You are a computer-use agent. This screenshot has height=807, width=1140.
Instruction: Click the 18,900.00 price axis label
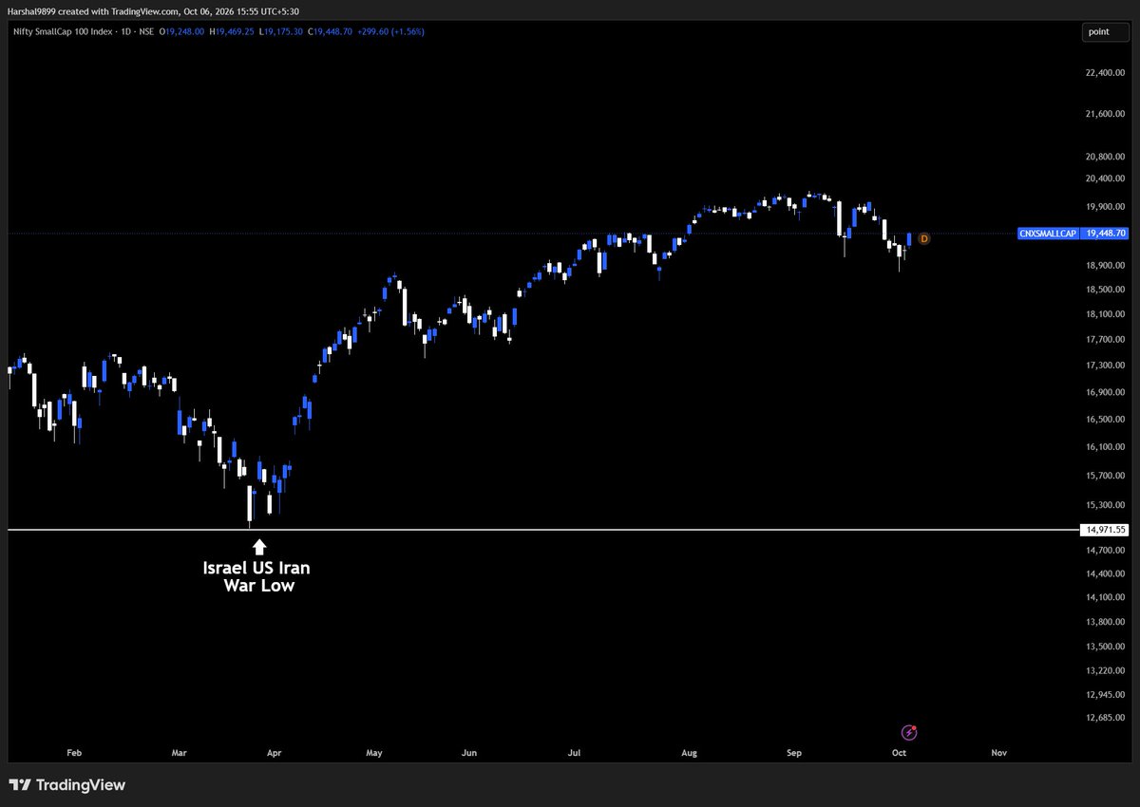point(1106,264)
